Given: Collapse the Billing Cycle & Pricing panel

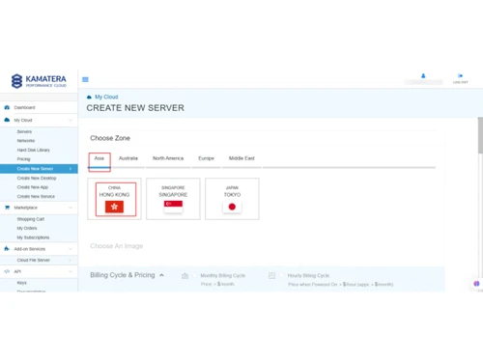Looking at the screenshot, I should click(161, 275).
